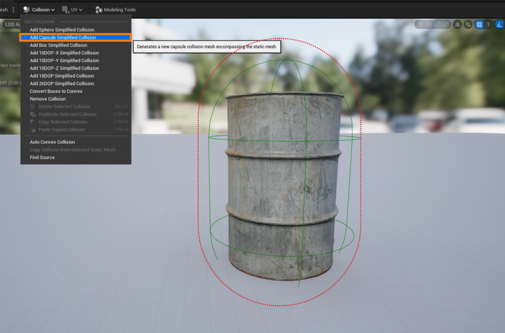Image resolution: width=505 pixels, height=333 pixels.
Task: Toggle the grid snapping button
Action: tap(479, 25)
